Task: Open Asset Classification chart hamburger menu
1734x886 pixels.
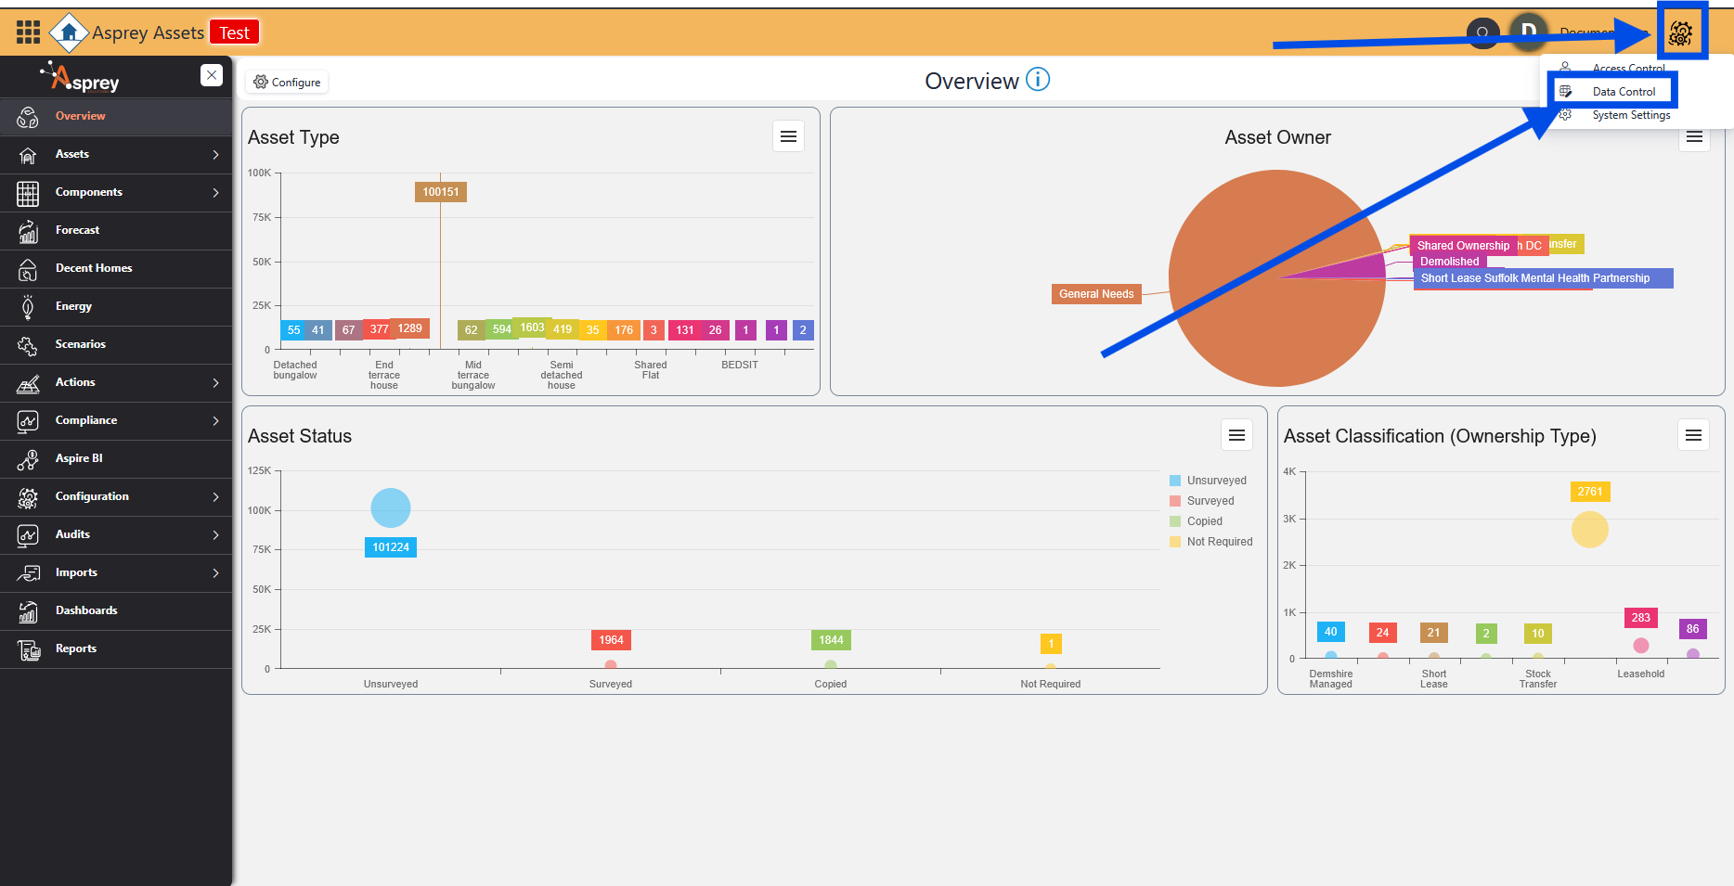Action: (1693, 435)
